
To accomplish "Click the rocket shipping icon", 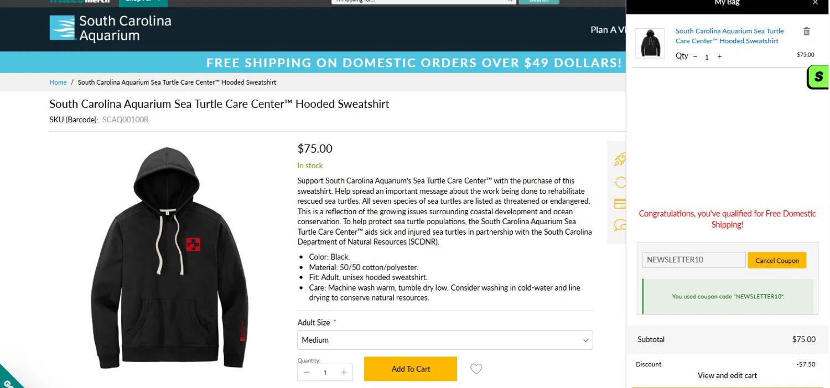I will click(x=620, y=160).
